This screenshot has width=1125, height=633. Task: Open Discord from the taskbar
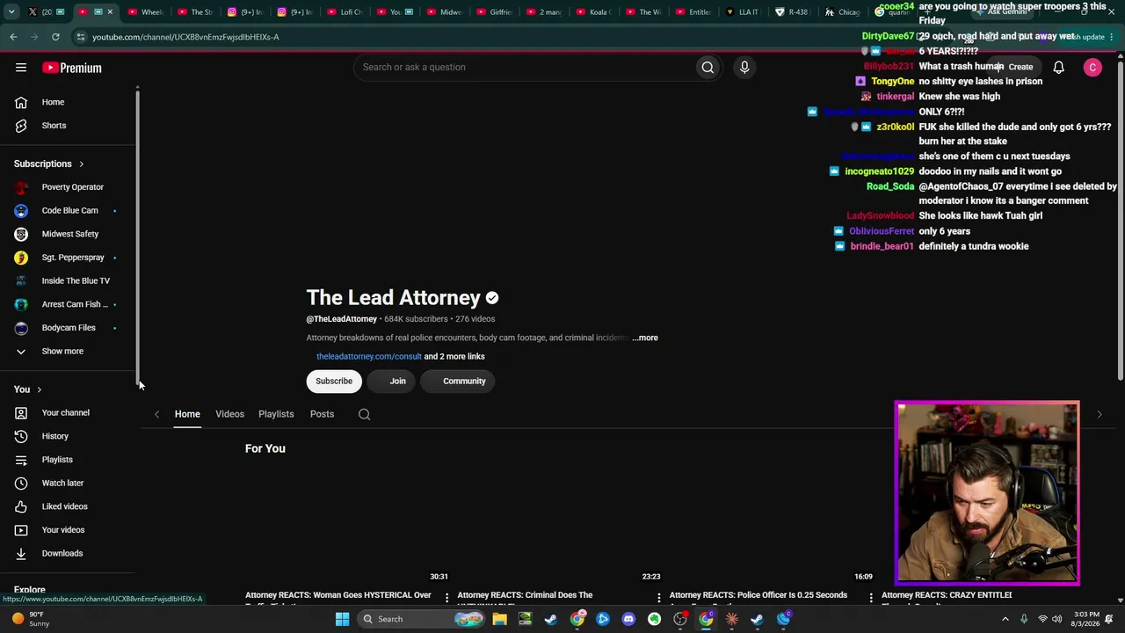coord(628,619)
